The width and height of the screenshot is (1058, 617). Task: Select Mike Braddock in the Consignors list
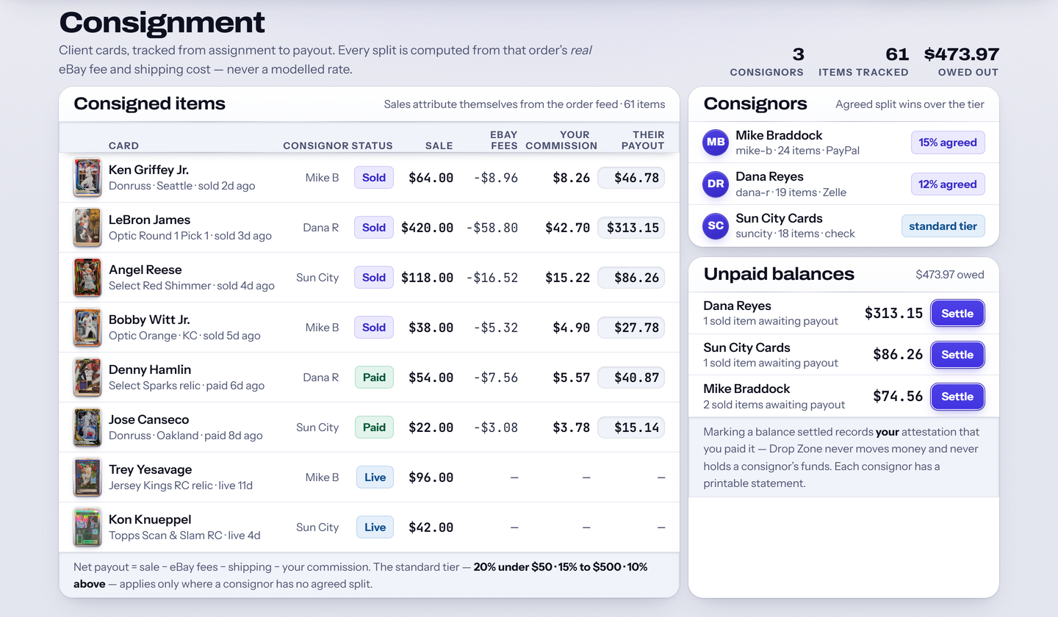coord(843,142)
